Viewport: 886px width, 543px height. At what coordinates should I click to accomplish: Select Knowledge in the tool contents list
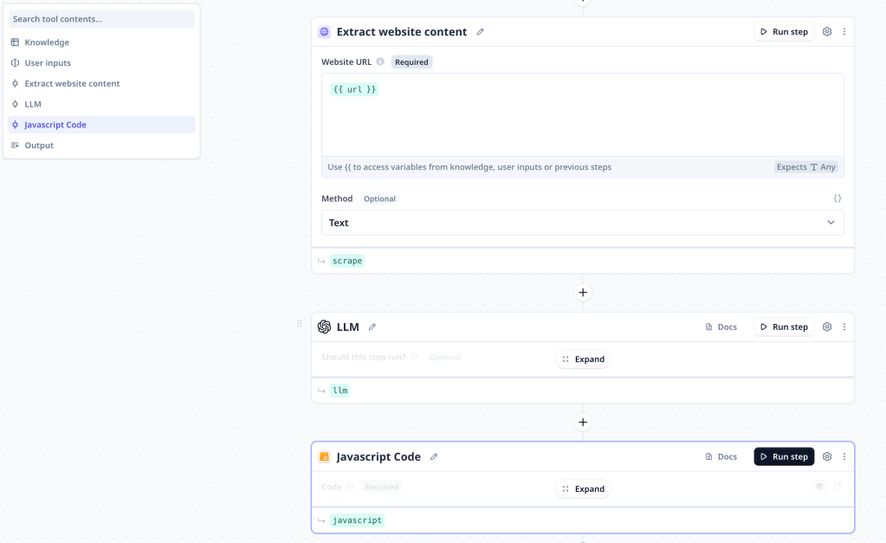click(x=47, y=42)
